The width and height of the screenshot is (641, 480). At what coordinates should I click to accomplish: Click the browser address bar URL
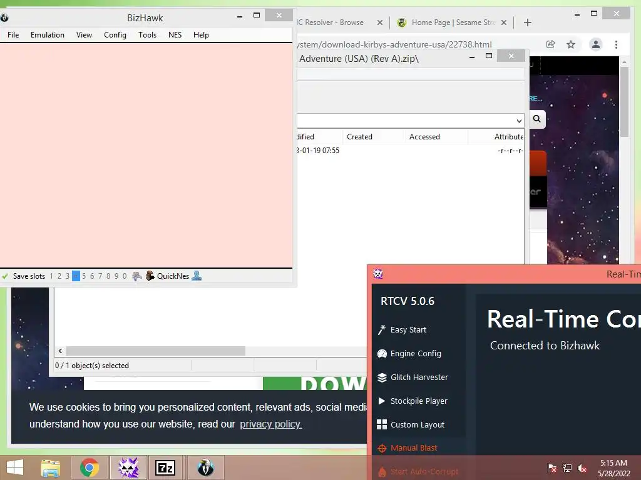(394, 44)
